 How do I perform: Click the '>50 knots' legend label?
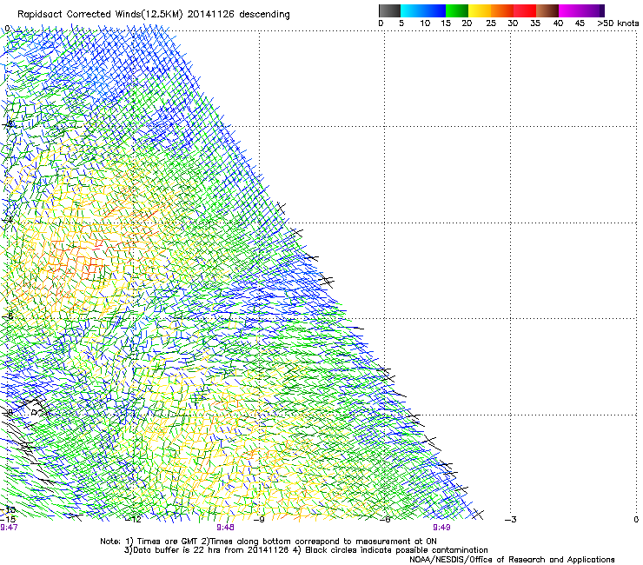(x=618, y=23)
